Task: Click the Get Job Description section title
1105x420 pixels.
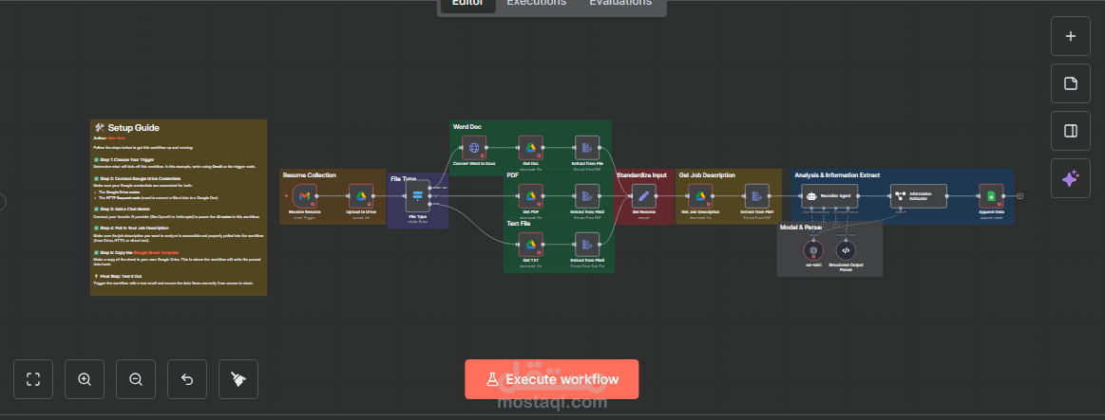Action: coord(707,174)
